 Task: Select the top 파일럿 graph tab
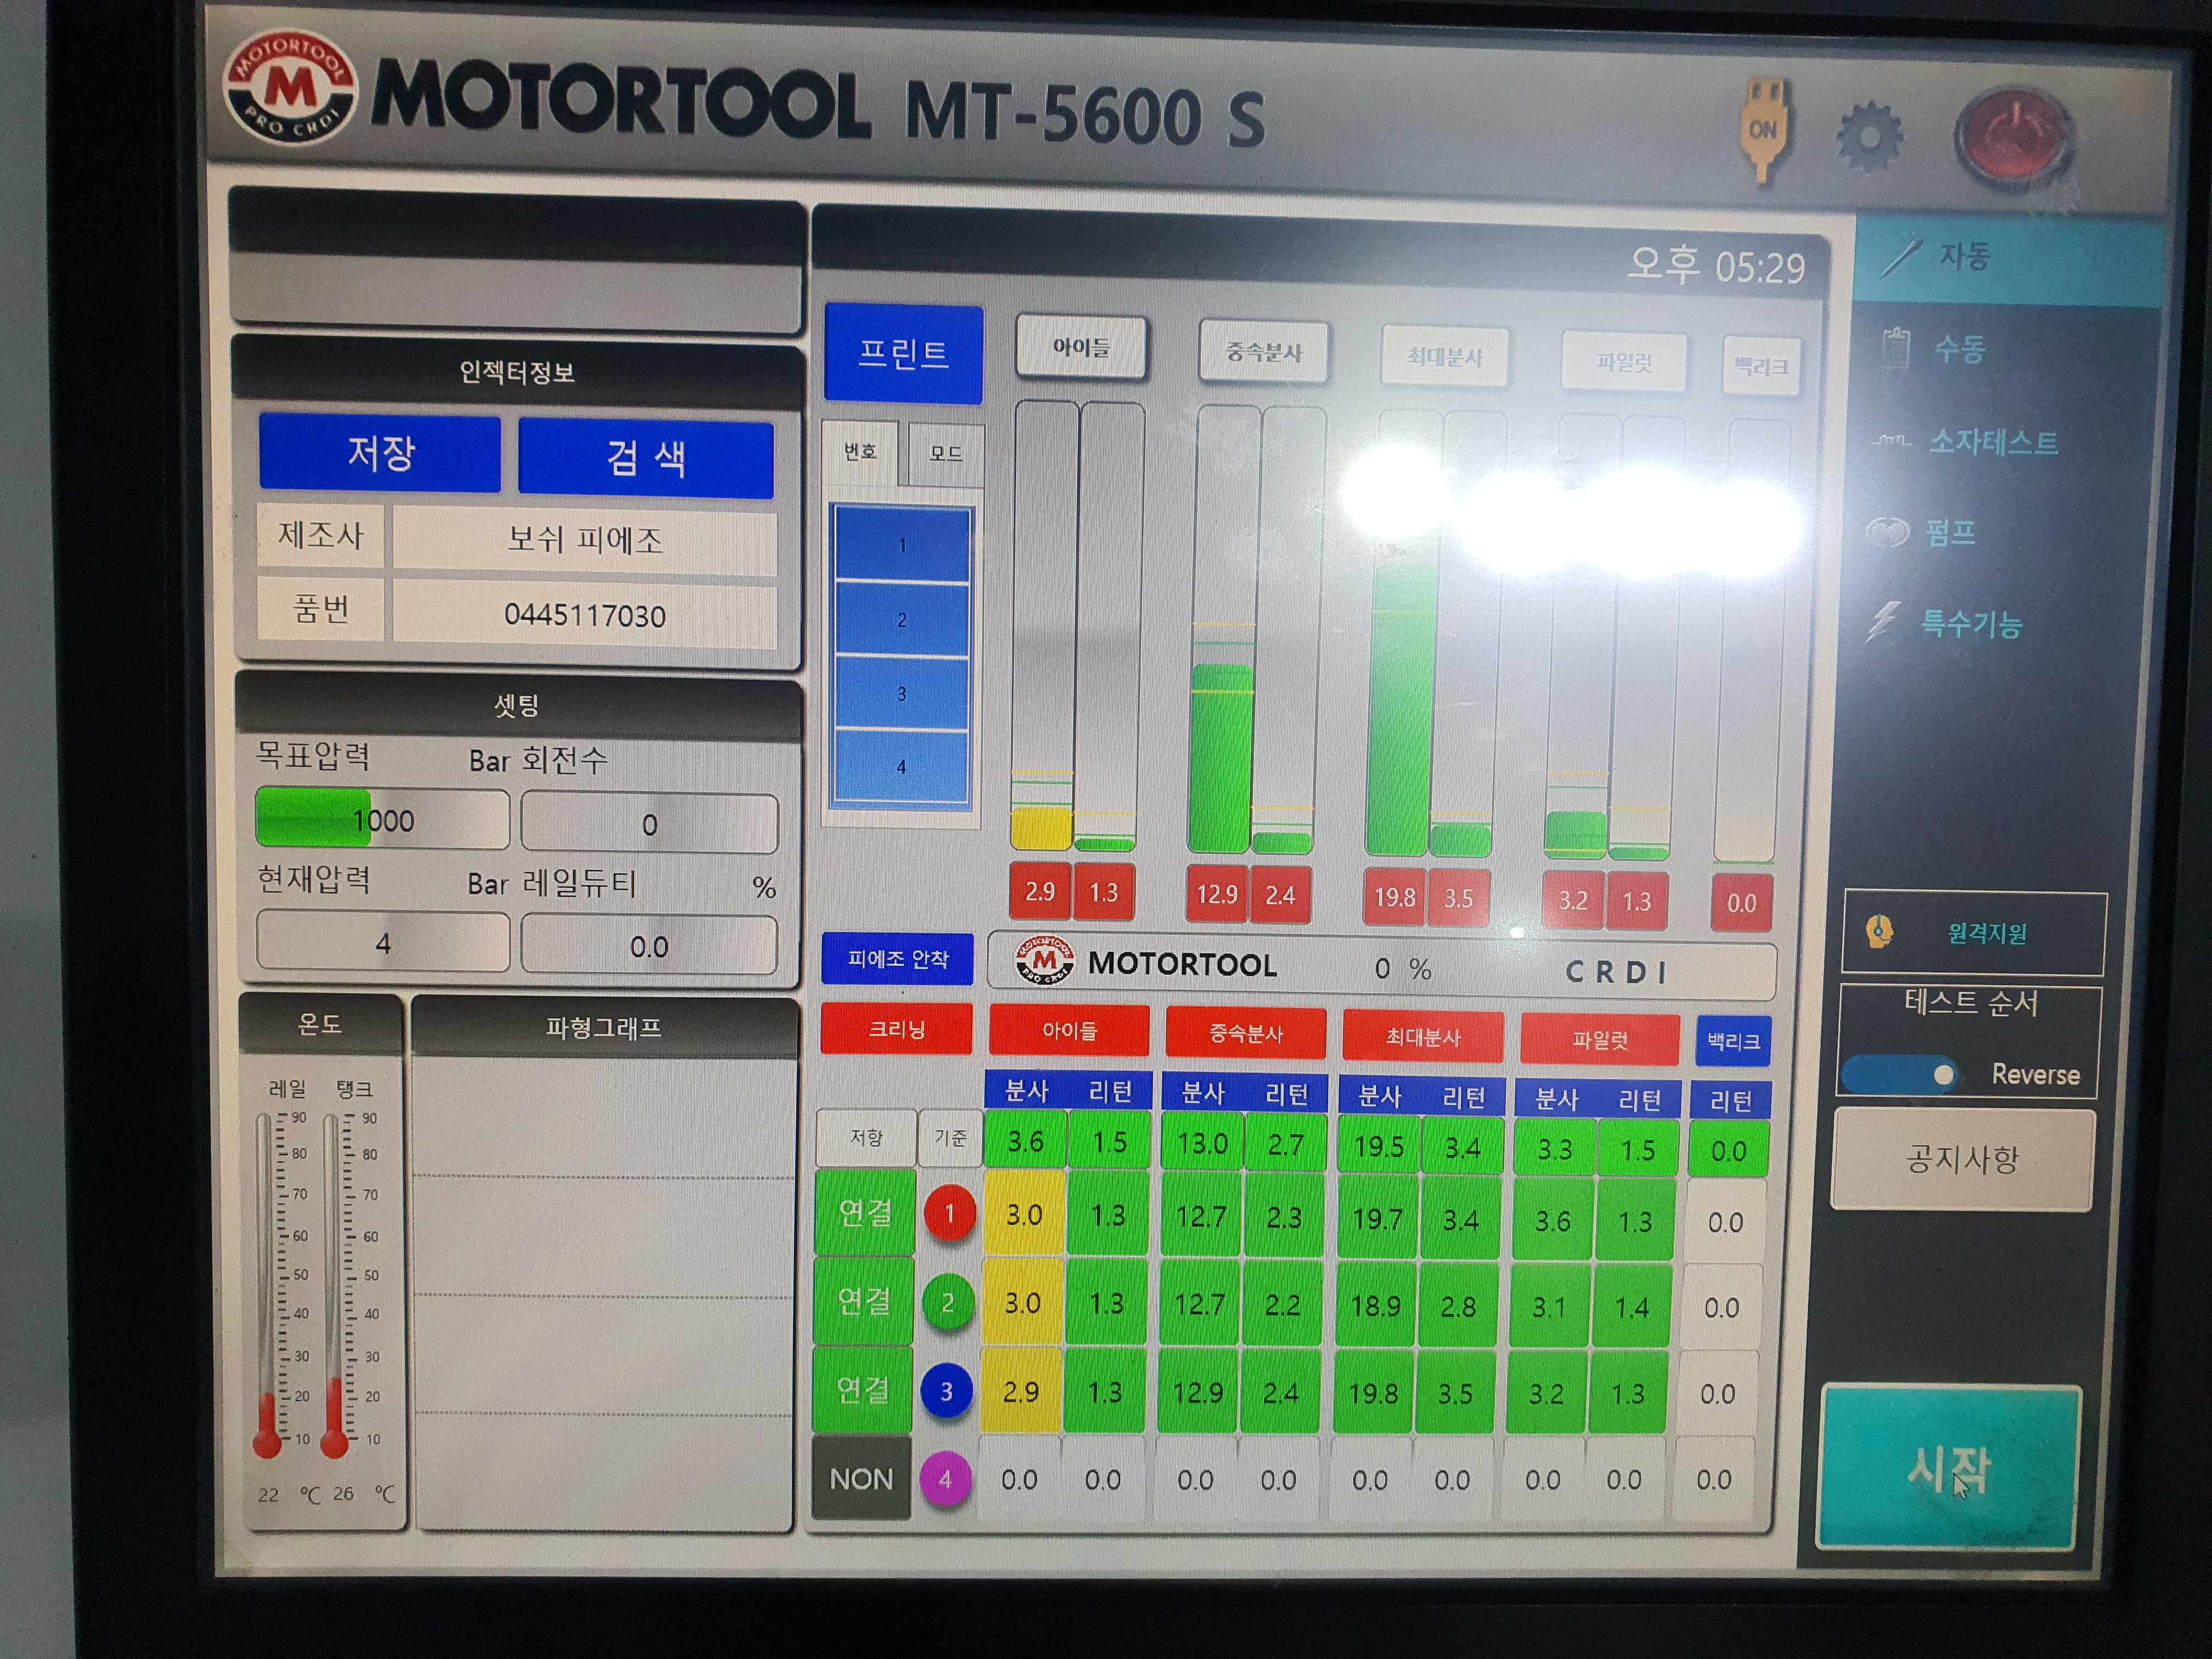[1624, 362]
